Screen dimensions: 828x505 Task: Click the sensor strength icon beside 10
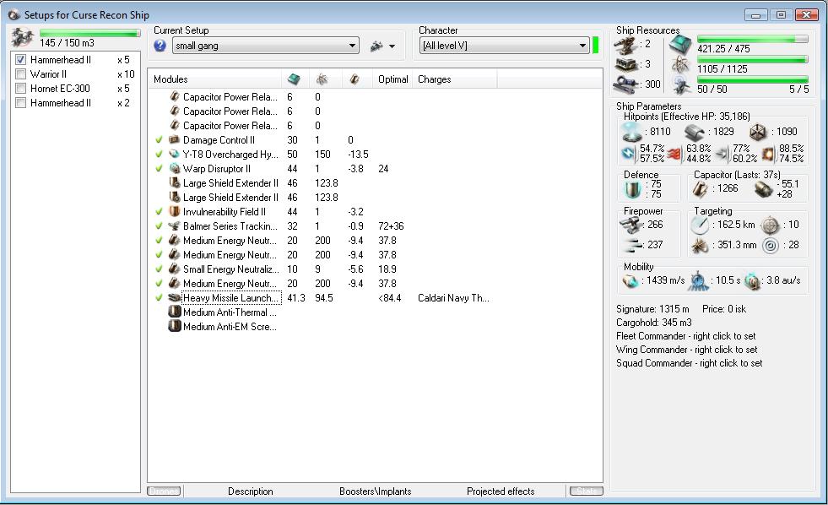coord(771,225)
